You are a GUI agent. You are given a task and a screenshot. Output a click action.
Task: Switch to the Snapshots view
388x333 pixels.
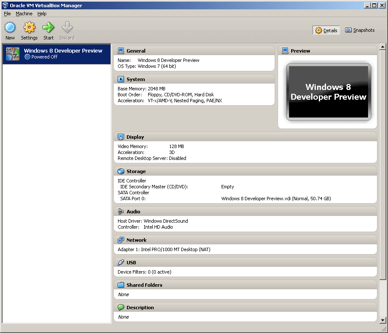(360, 30)
